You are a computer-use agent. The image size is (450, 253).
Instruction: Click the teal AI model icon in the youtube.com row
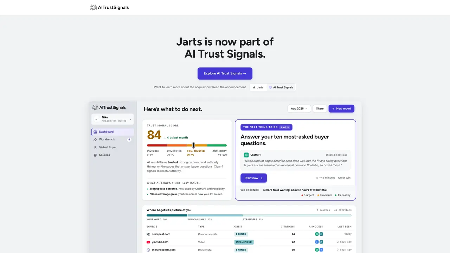pyautogui.click(x=321, y=242)
